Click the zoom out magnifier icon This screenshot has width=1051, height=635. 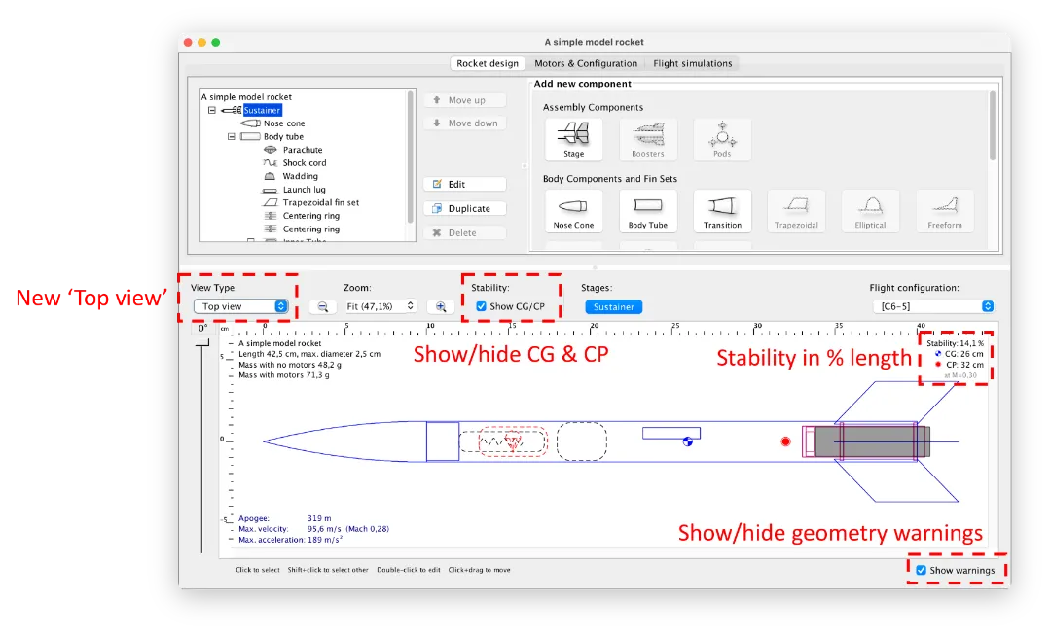pos(322,306)
